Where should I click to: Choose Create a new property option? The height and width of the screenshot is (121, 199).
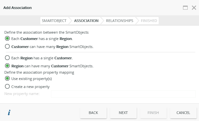click(7, 86)
